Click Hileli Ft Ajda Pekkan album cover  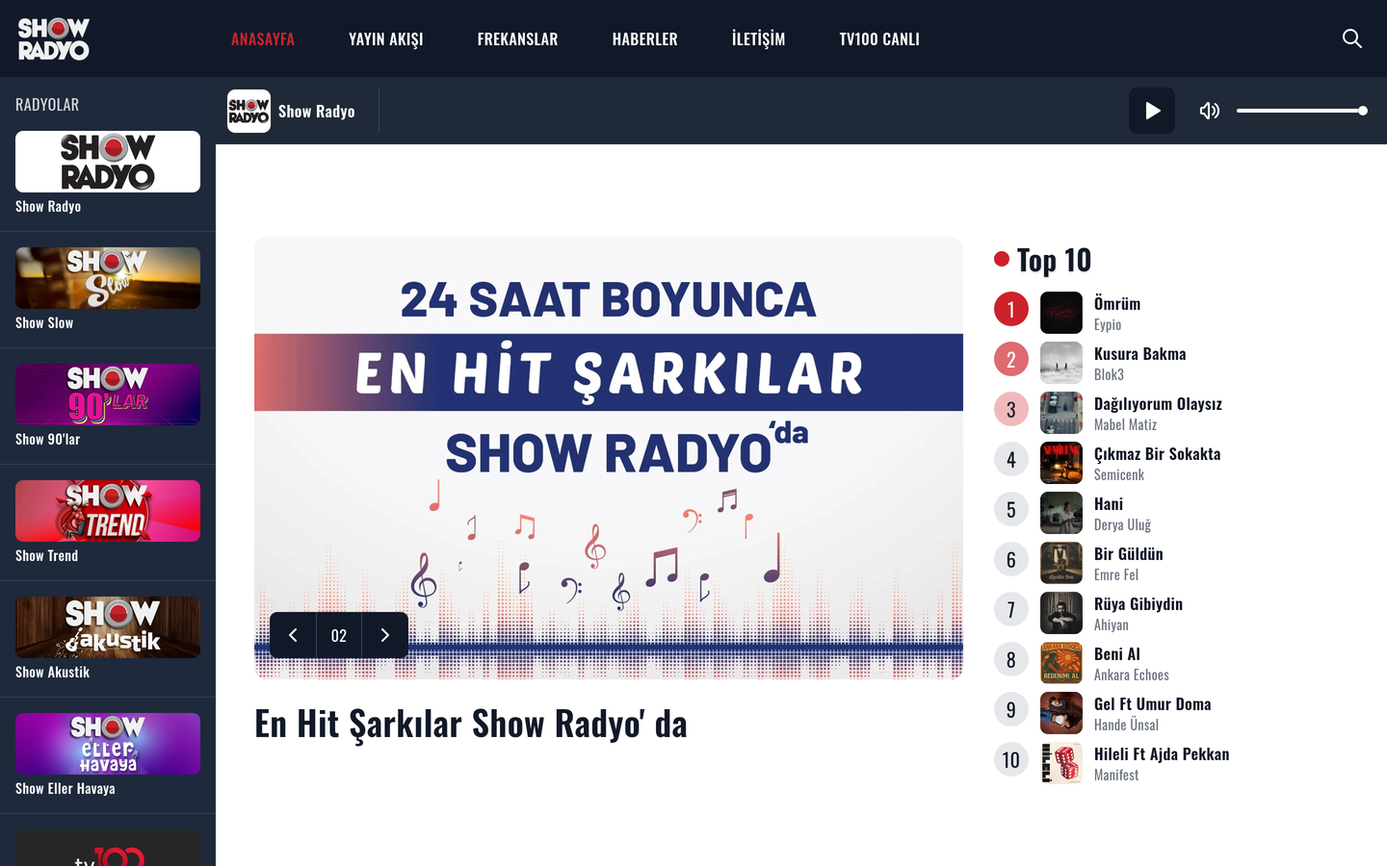1061,763
